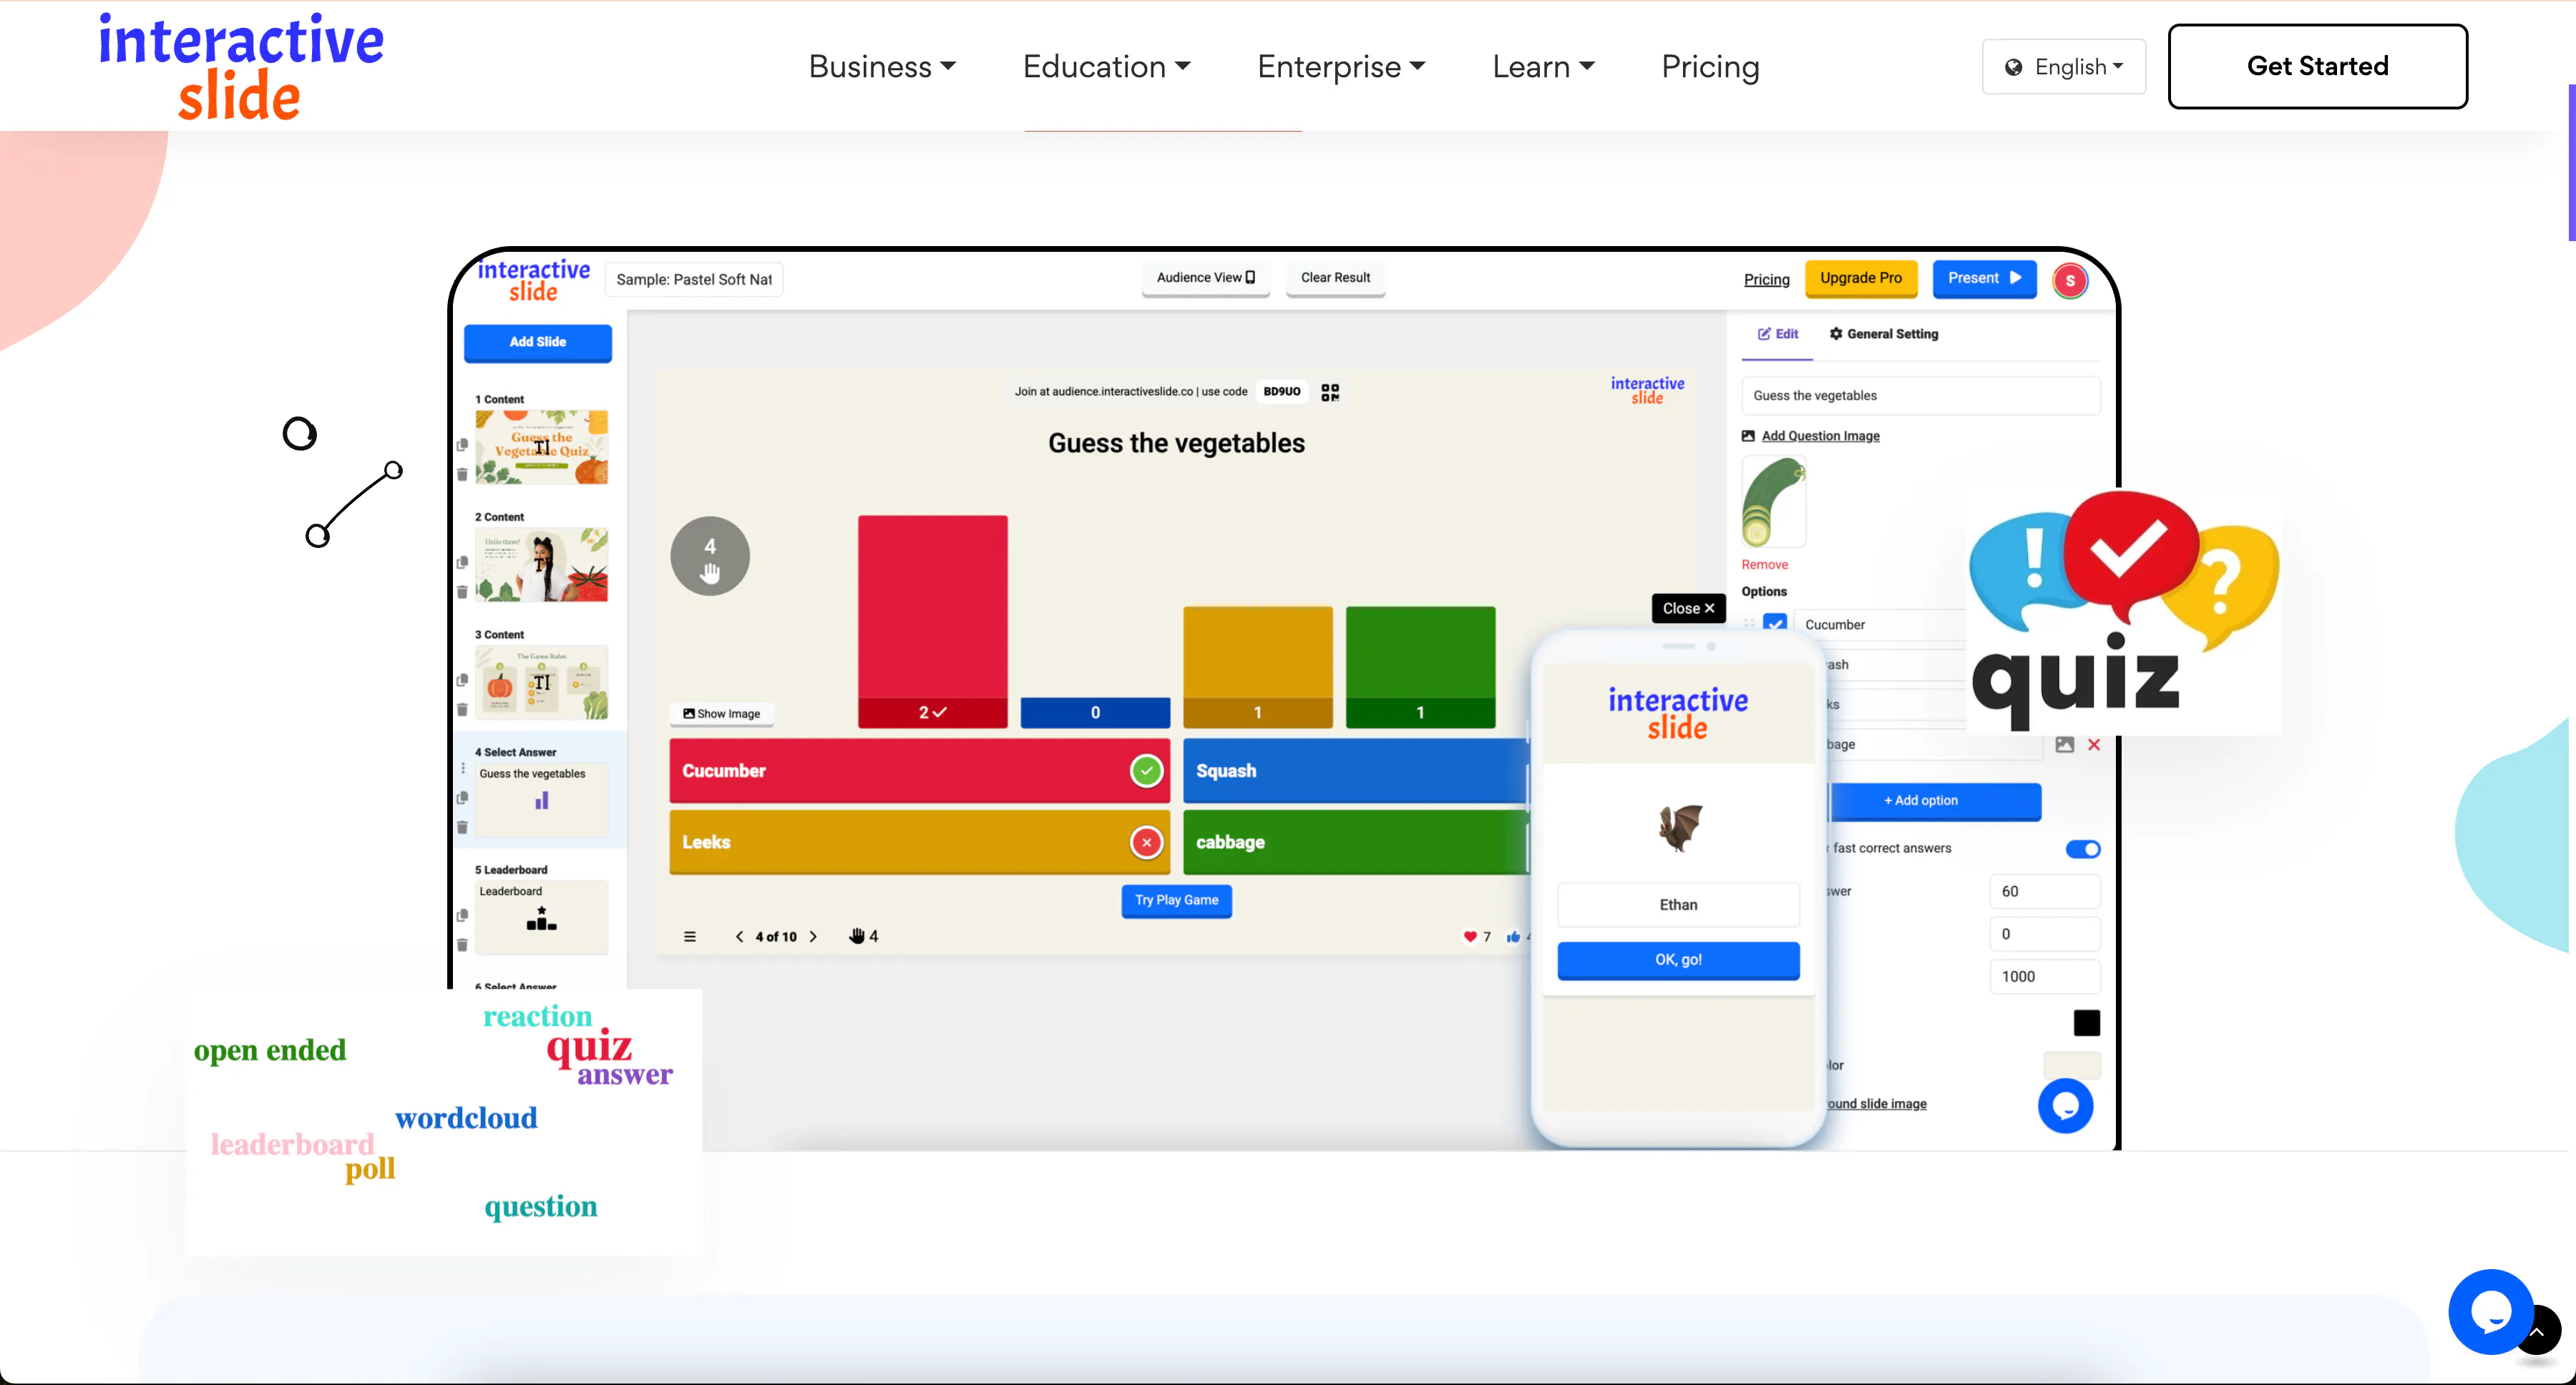Click the Show Image button
The image size is (2576, 1385).
pos(722,714)
